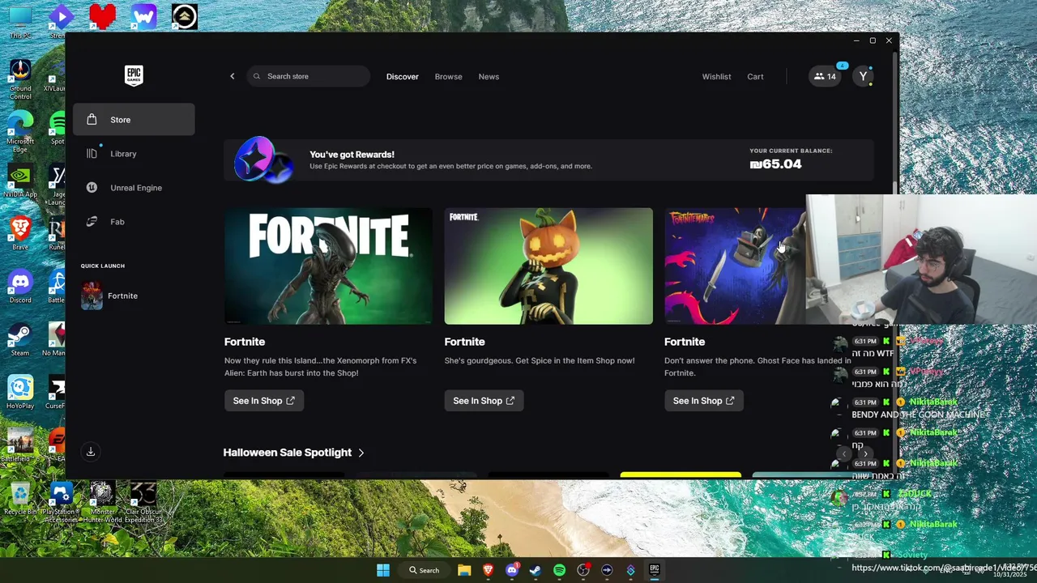Click See In Shop under Xenomorph card
Image resolution: width=1037 pixels, height=583 pixels.
(264, 401)
